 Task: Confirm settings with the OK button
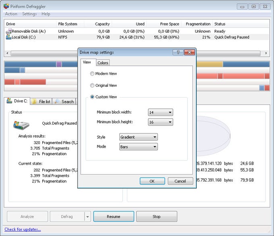coord(152,181)
